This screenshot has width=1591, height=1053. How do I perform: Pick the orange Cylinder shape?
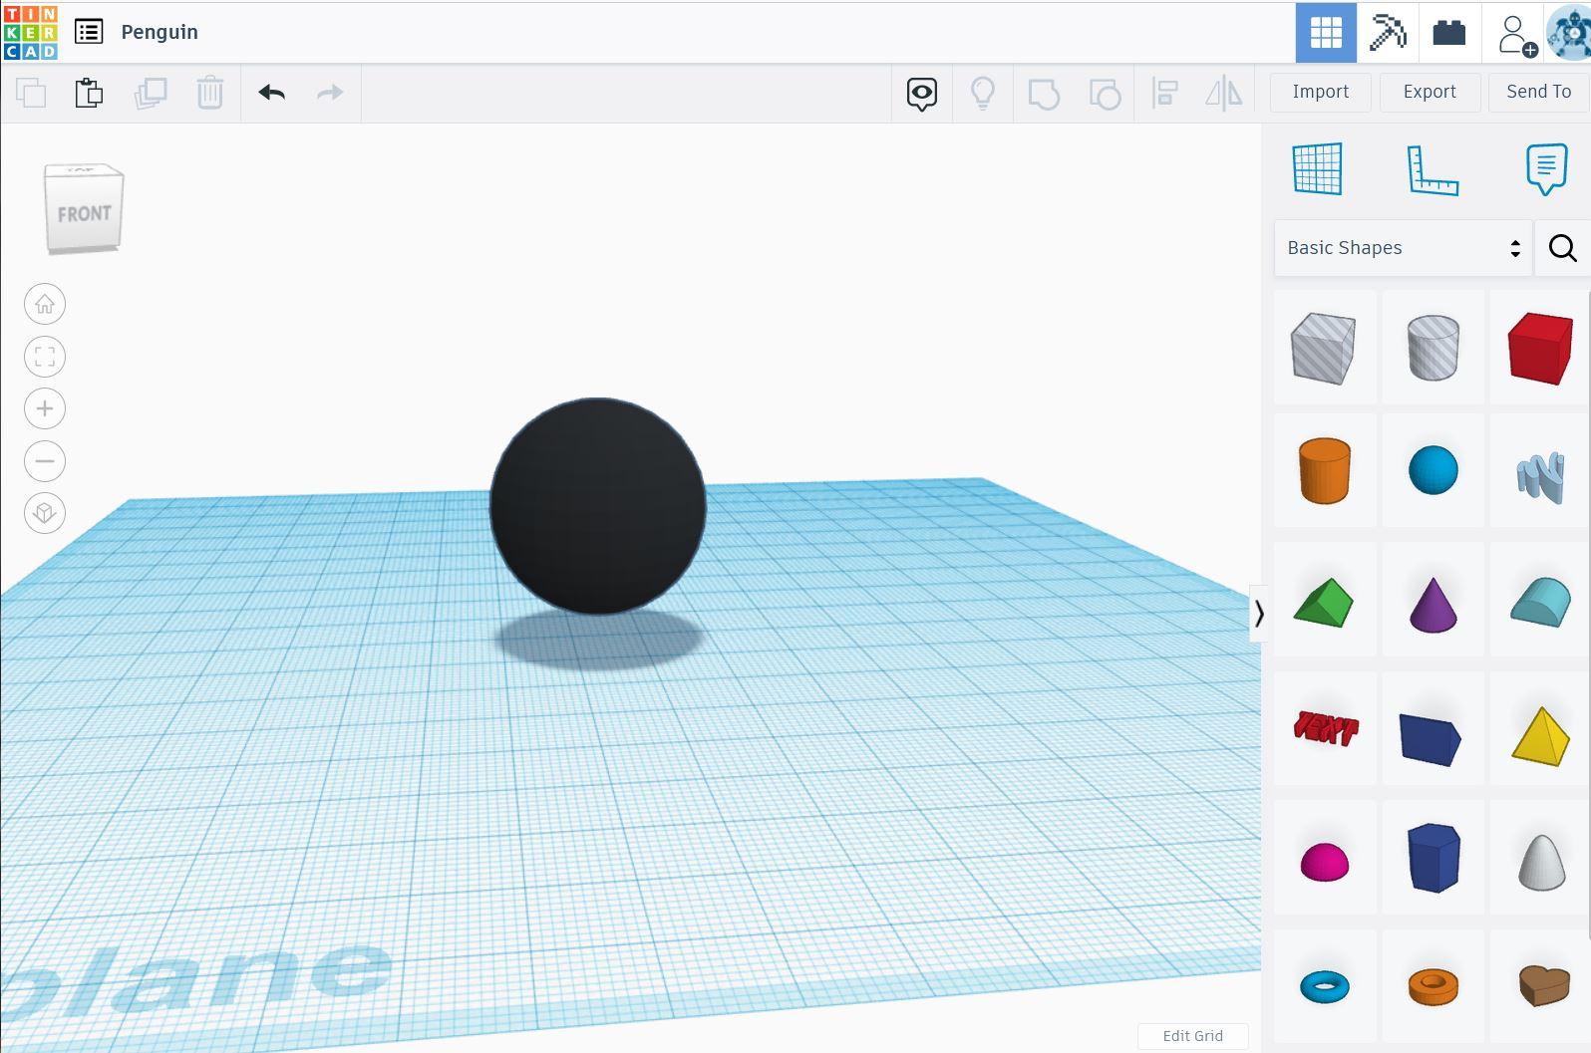click(1325, 470)
